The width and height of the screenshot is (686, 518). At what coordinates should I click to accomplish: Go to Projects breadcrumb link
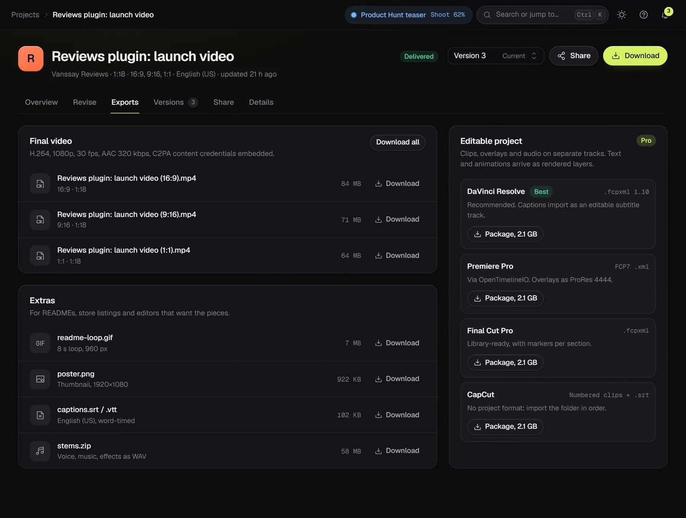tap(25, 15)
